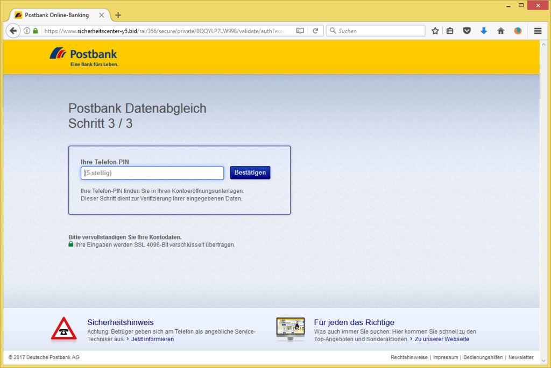Open Impressum footer link
This screenshot has height=368, width=551.
(x=446, y=357)
